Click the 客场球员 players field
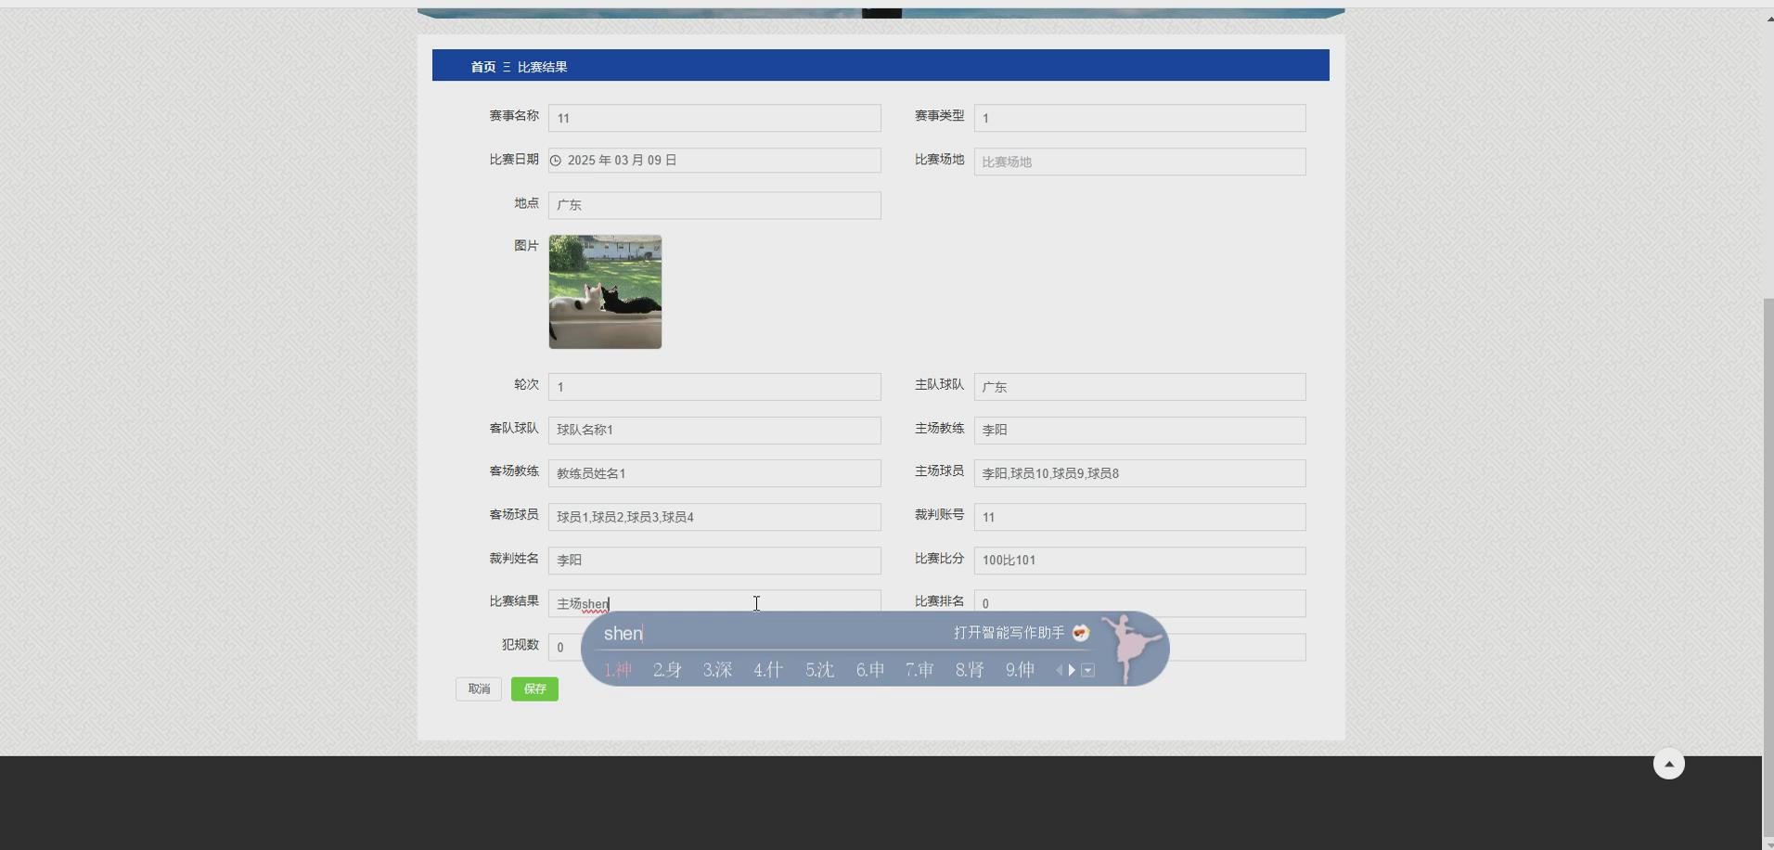 [714, 517]
